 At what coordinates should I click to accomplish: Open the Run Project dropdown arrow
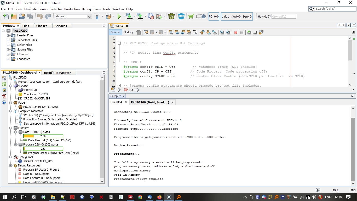click(124, 16)
